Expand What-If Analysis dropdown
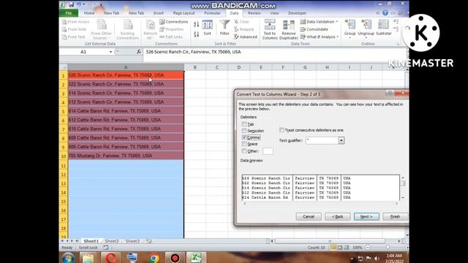468x263 pixels. coord(338,37)
